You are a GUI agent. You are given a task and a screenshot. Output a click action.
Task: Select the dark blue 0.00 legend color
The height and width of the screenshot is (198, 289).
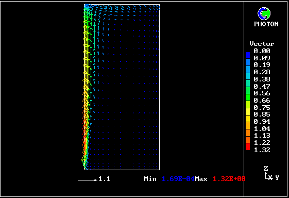click(x=248, y=55)
